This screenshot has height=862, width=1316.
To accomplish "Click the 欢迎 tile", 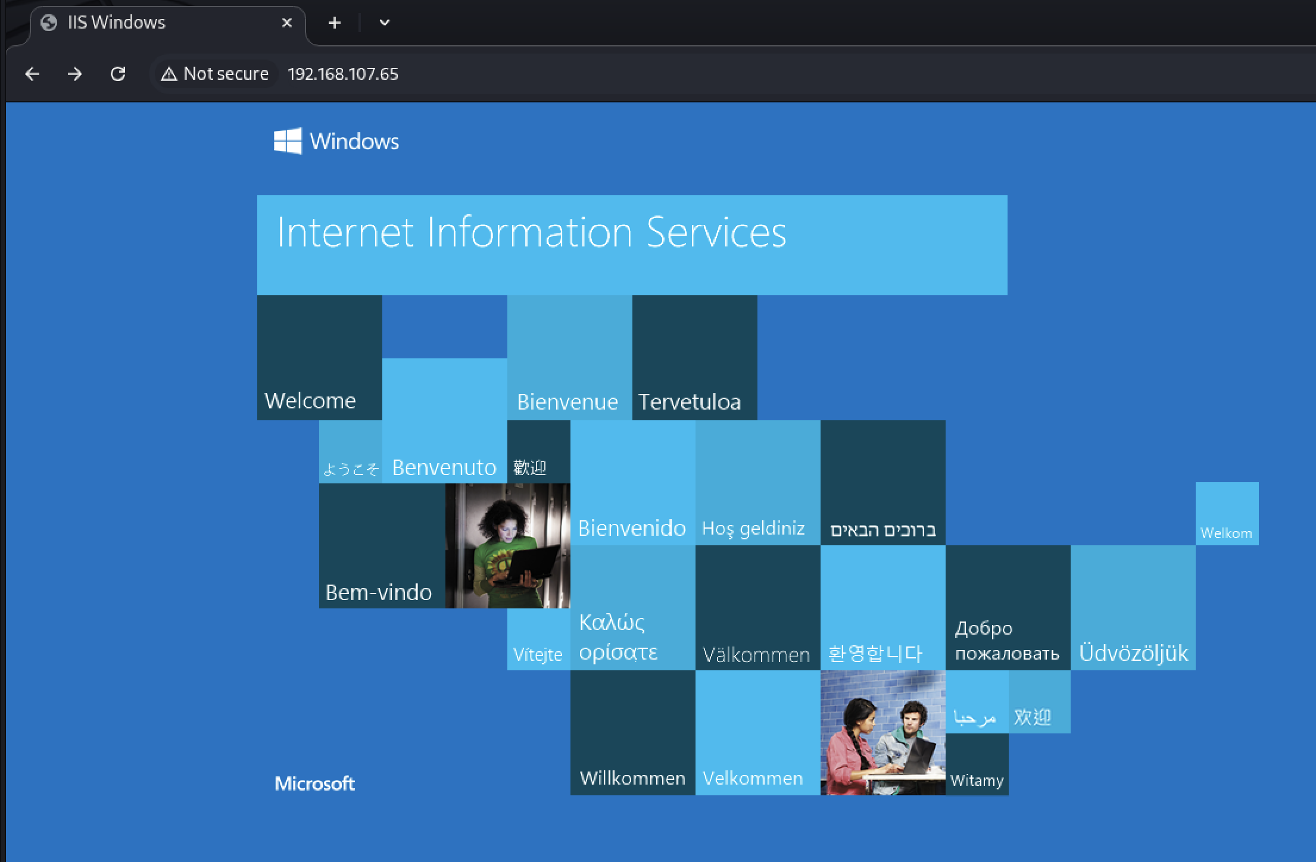I will (x=1040, y=702).
